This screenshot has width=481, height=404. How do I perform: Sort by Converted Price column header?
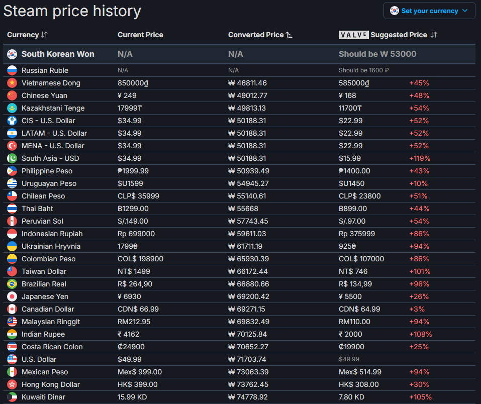click(260, 35)
